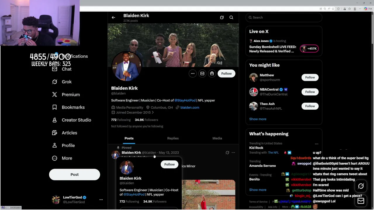Show more under What's happening
The image size is (374, 210).
click(x=258, y=190)
